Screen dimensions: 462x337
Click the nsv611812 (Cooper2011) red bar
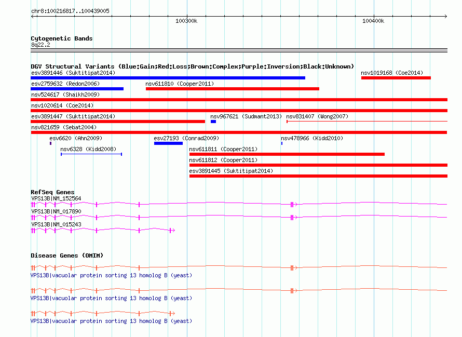tap(318, 165)
